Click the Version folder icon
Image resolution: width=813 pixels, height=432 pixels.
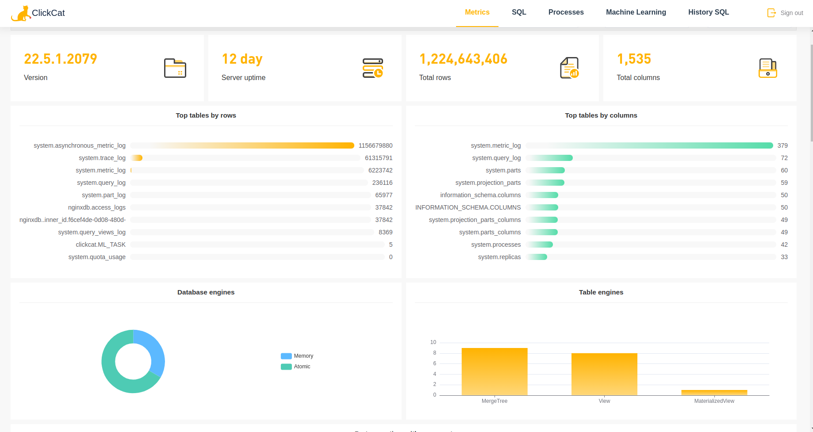(x=175, y=68)
